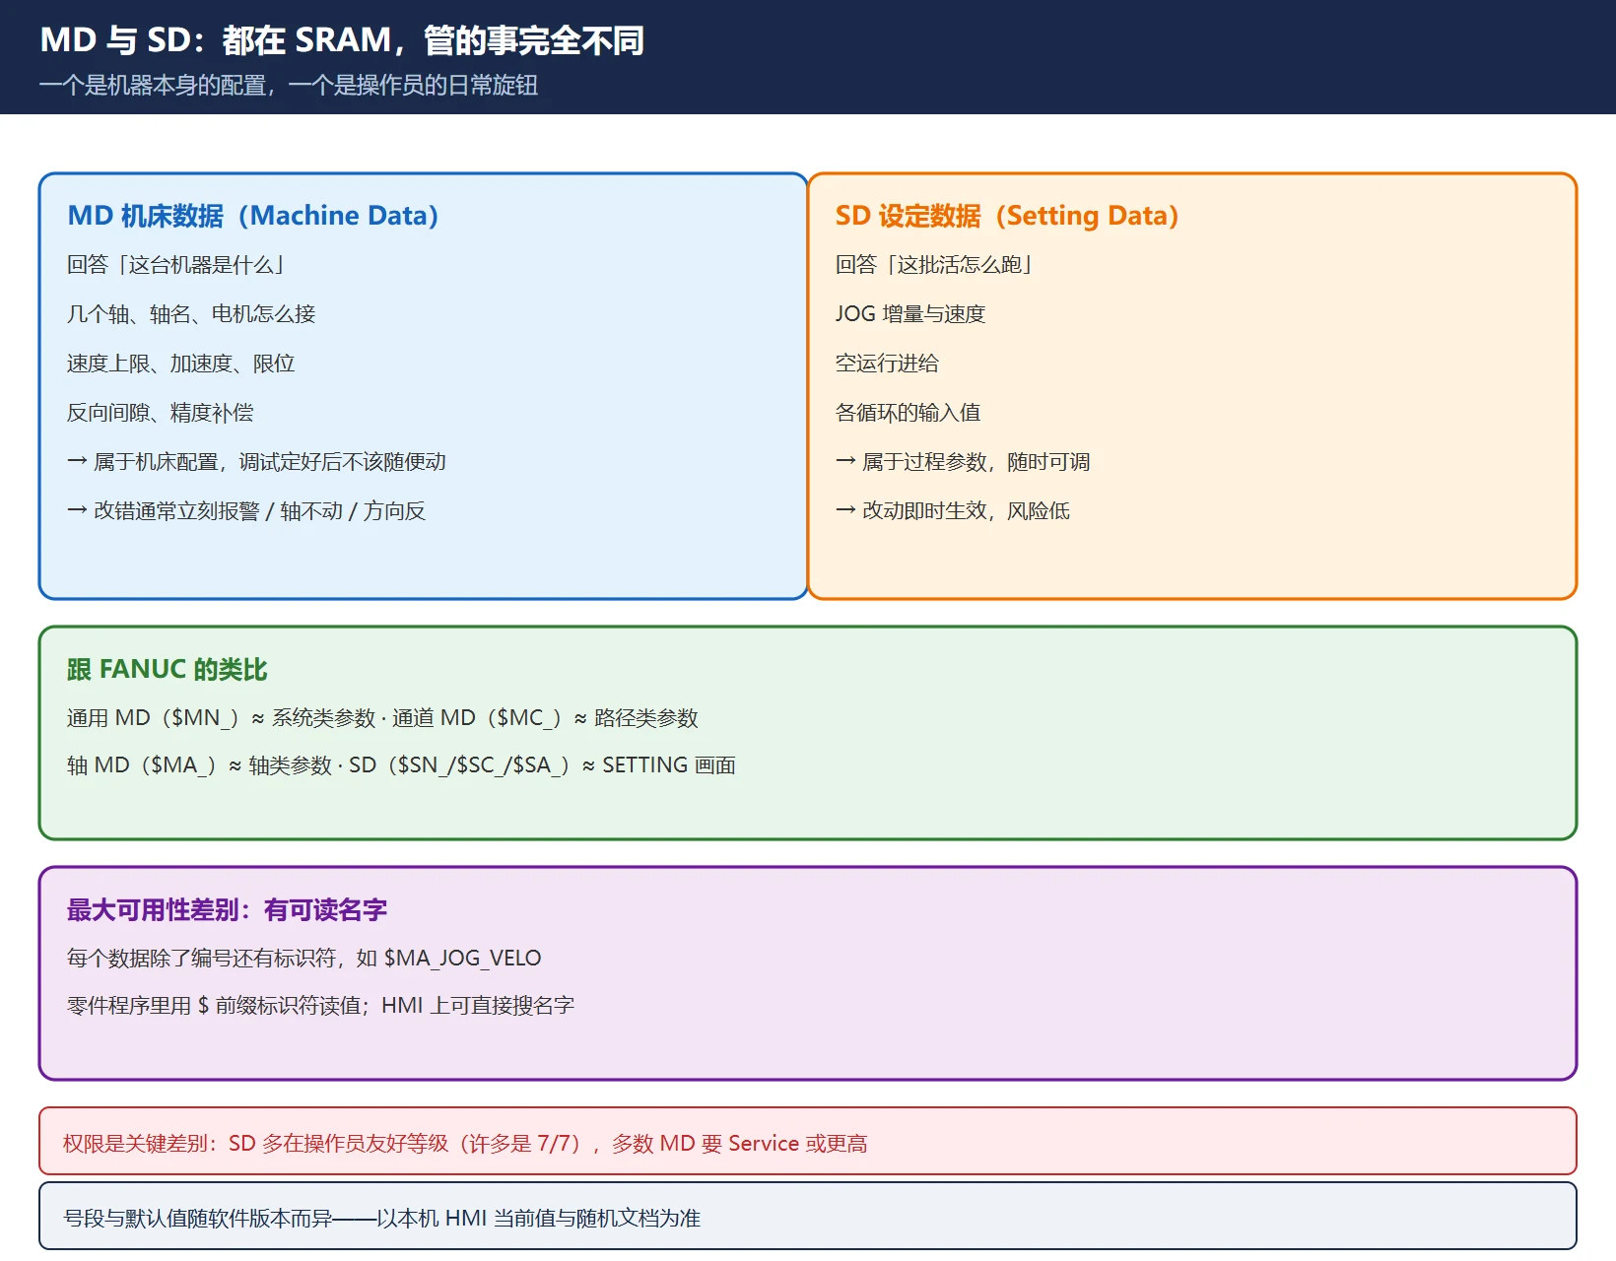The height and width of the screenshot is (1261, 1616).
Task: Click the line '空运行进给'
Action: (x=887, y=364)
